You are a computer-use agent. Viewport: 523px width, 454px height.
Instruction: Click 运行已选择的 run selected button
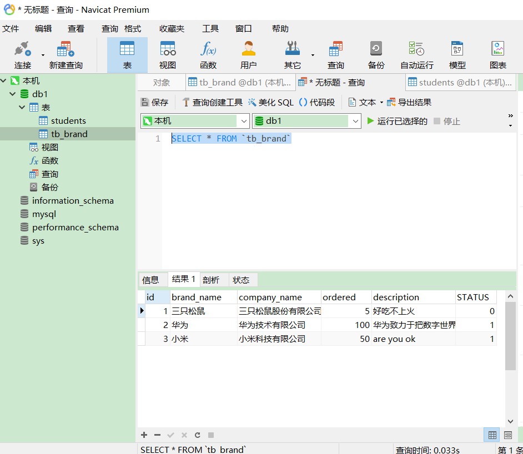(x=397, y=121)
